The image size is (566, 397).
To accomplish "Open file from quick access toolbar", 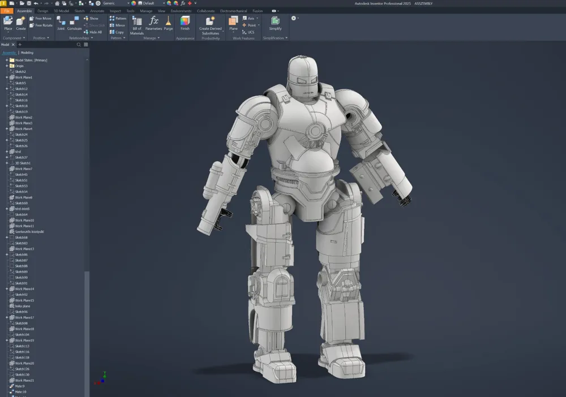I will click(22, 3).
